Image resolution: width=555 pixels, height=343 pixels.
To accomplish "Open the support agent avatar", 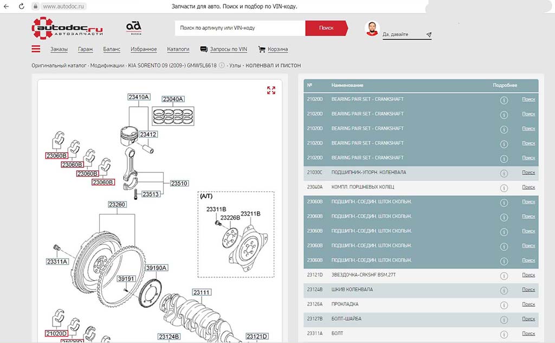I will click(372, 29).
